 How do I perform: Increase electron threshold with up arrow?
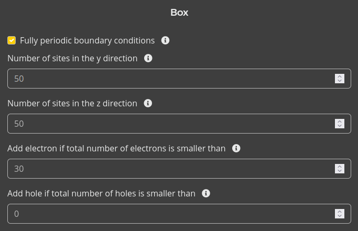(340, 167)
